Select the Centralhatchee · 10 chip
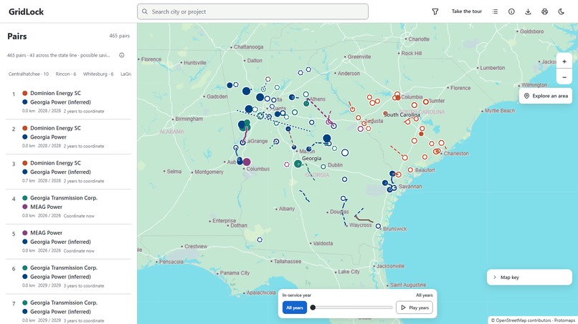 point(29,74)
